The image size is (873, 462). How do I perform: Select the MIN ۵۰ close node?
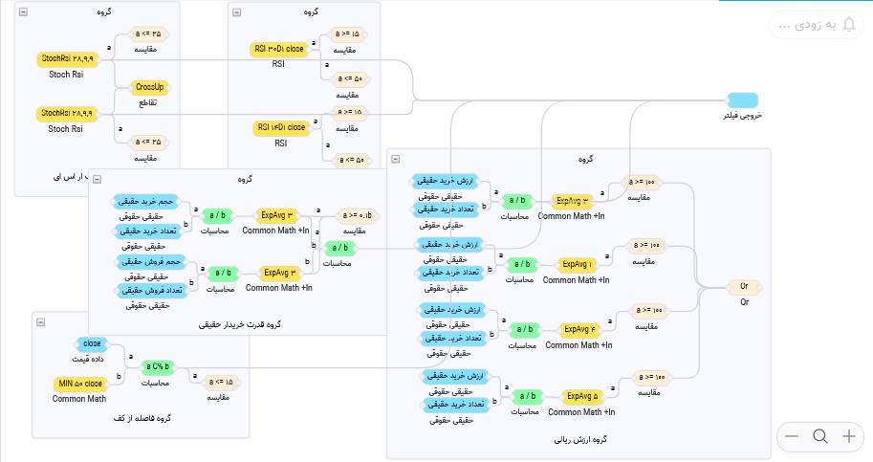[x=80, y=385]
